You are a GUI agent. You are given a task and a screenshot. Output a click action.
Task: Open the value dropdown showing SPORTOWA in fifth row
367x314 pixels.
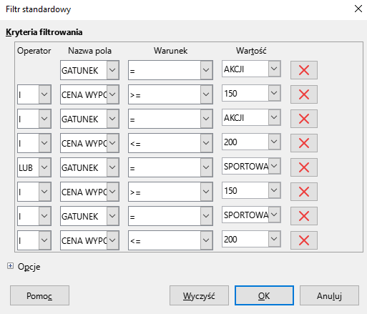click(274, 166)
